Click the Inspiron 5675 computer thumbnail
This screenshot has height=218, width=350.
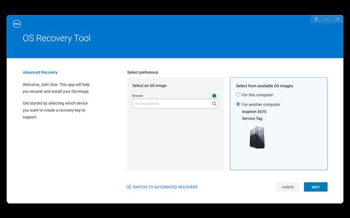(x=257, y=137)
